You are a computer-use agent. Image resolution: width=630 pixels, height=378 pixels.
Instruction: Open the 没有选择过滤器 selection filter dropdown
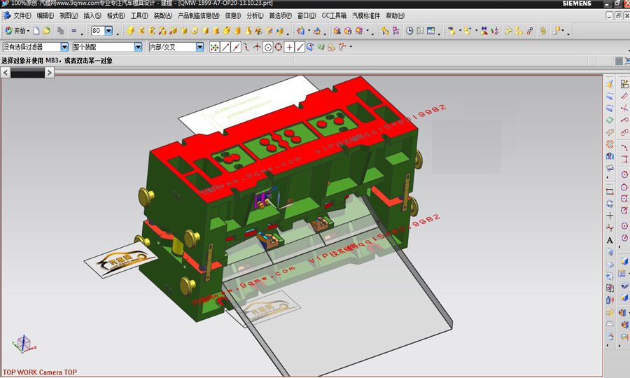[x=64, y=47]
